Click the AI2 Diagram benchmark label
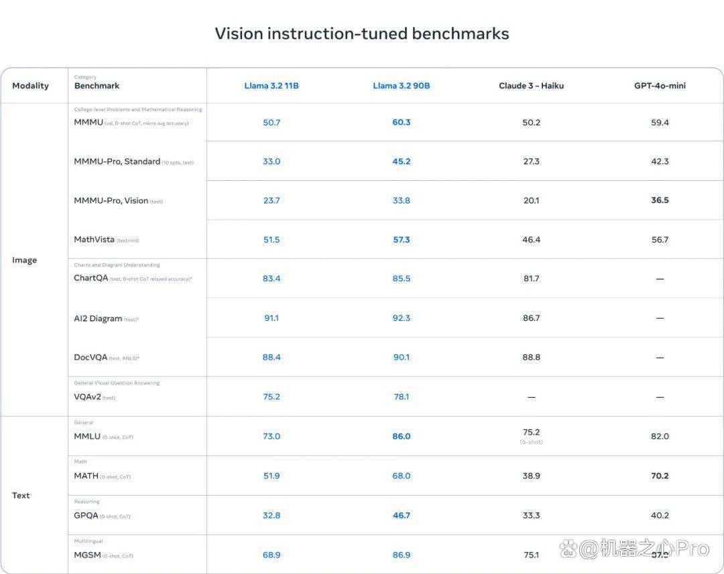The width and height of the screenshot is (724, 574). [x=98, y=318]
